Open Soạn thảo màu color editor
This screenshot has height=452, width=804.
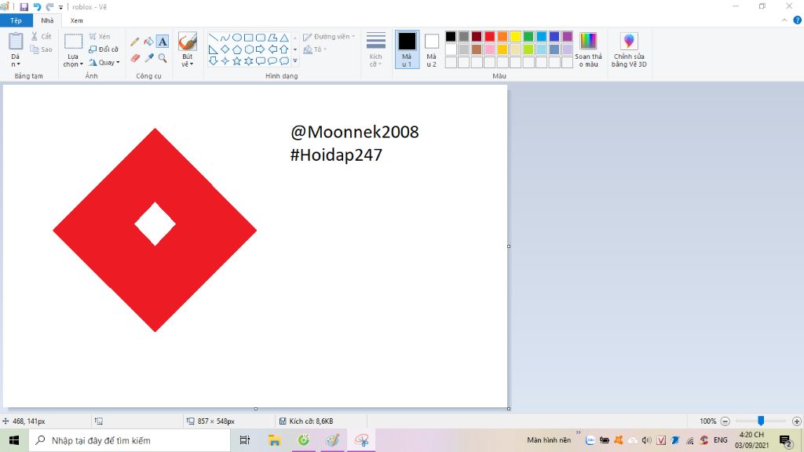tap(588, 49)
